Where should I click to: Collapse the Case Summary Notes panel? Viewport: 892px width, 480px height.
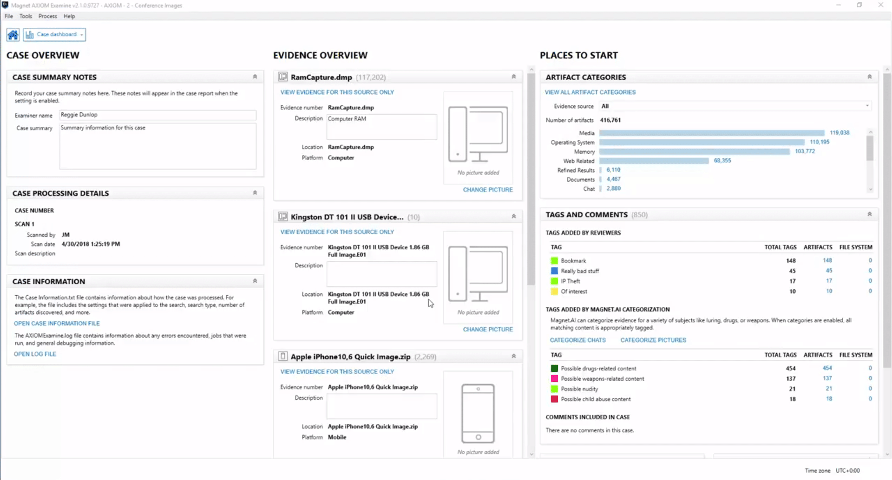[255, 77]
